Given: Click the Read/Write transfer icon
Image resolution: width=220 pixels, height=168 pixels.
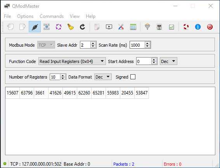Looking at the screenshot, I should pyautogui.click(x=47, y=27).
